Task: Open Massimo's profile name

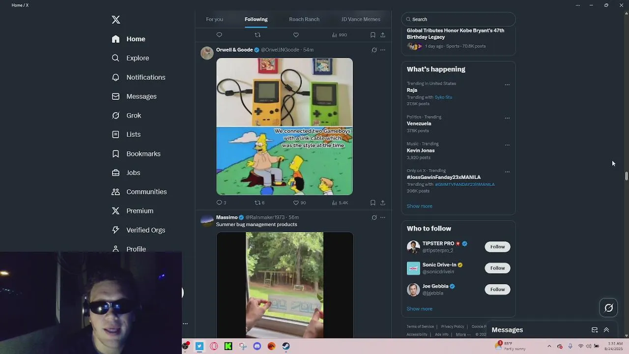Action: click(227, 217)
